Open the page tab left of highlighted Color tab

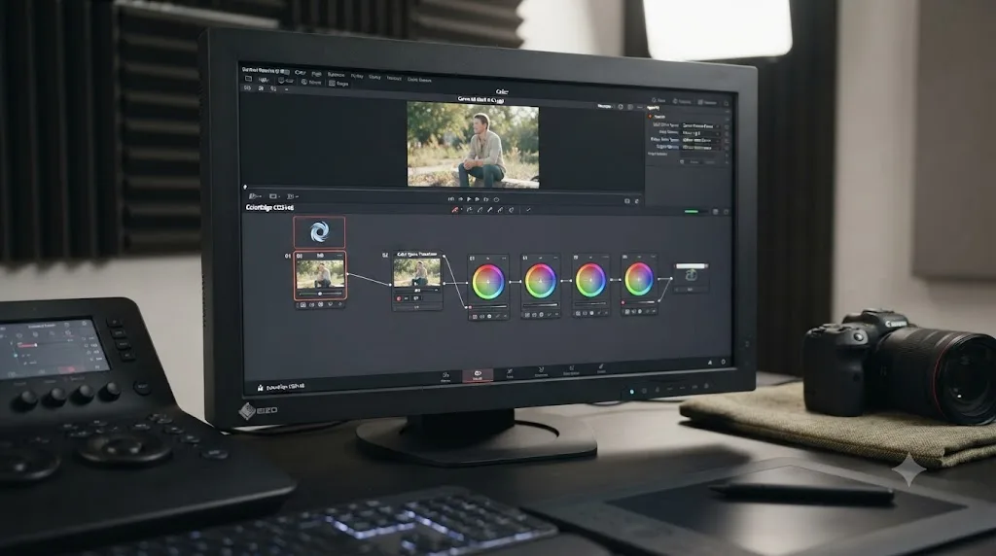click(445, 376)
